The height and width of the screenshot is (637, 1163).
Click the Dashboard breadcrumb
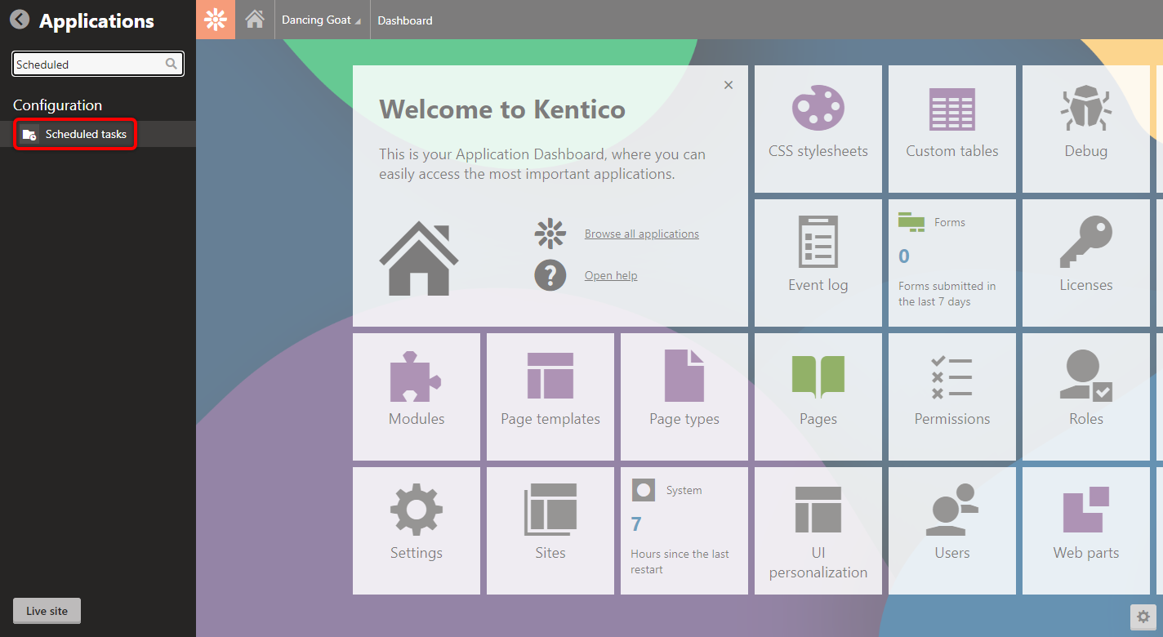[405, 20]
